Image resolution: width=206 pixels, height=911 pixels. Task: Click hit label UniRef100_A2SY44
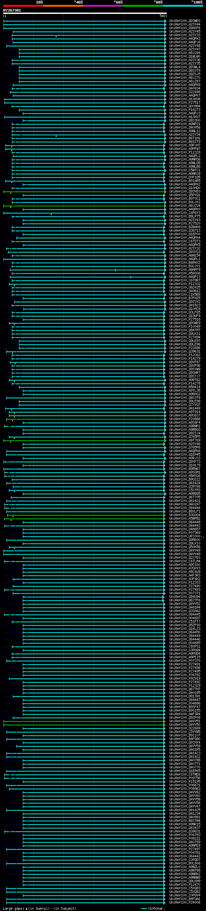[x=185, y=25]
